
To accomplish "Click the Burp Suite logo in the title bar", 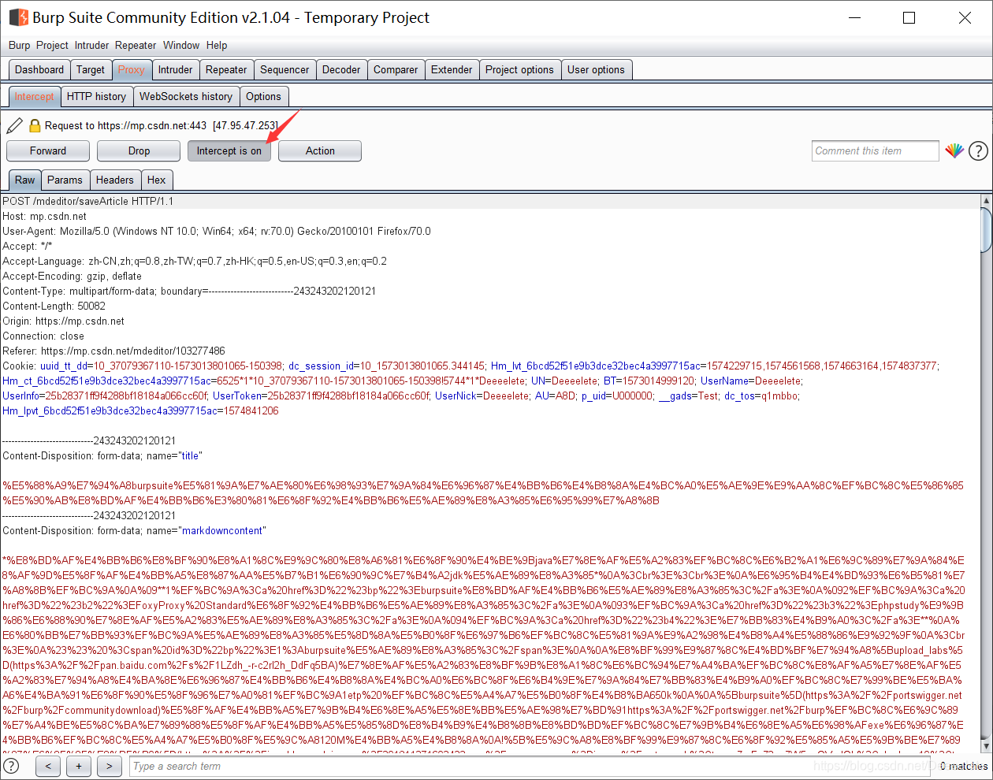I will [x=18, y=17].
